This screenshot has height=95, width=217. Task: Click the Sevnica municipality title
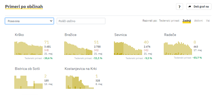click(x=121, y=35)
